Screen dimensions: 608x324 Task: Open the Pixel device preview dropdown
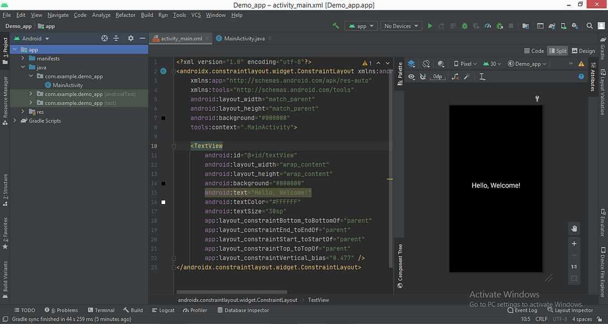pyautogui.click(x=466, y=64)
